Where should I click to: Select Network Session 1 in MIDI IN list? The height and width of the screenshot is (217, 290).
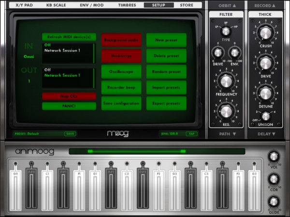point(62,50)
